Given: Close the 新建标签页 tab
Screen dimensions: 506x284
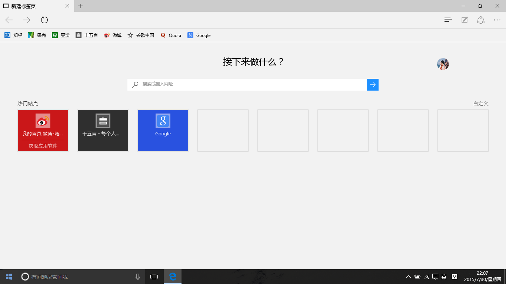Looking at the screenshot, I should pyautogui.click(x=67, y=6).
